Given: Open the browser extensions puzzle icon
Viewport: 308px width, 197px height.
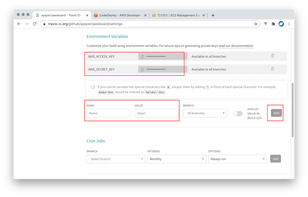Looking at the screenshot, I should [273, 24].
